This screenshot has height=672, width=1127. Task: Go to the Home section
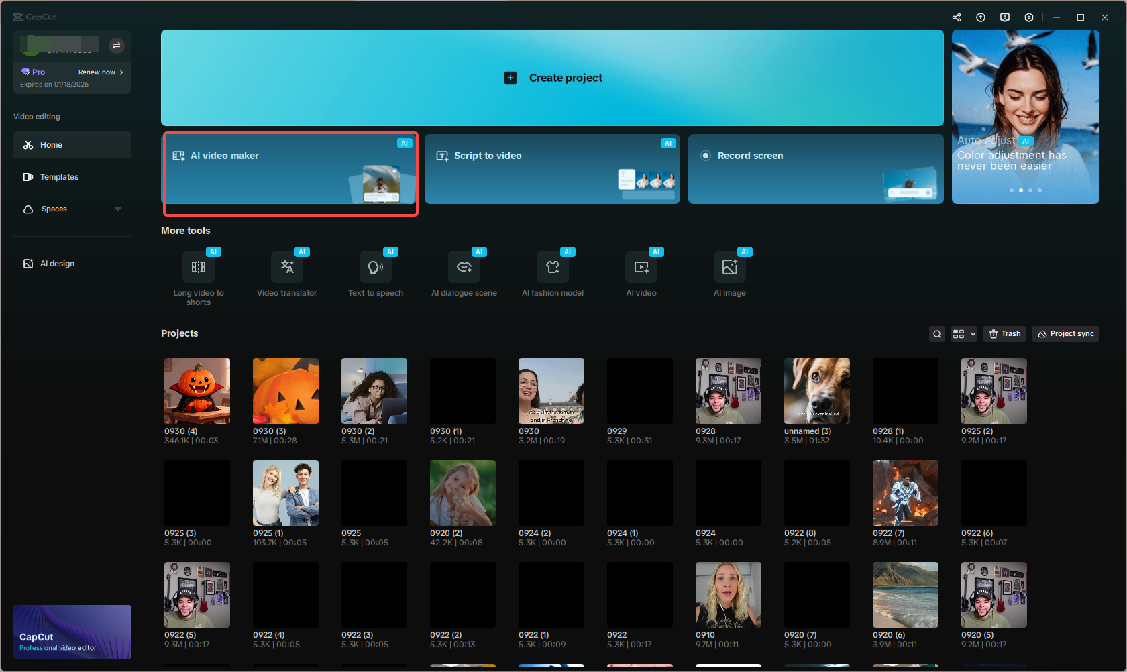[x=52, y=144]
